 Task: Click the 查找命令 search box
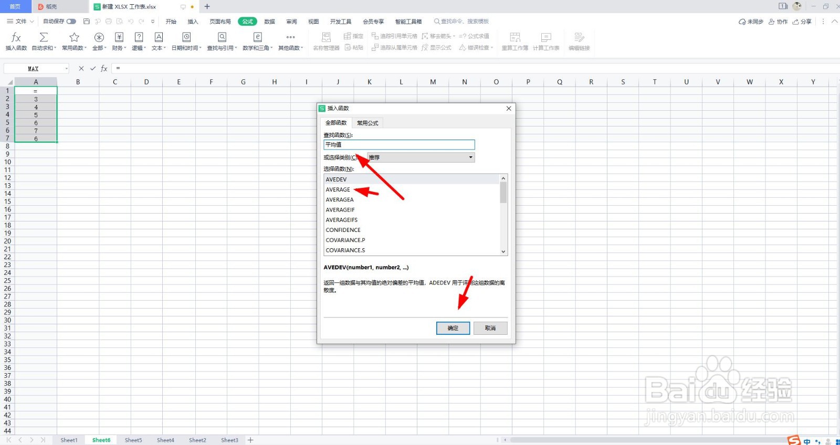tap(461, 22)
